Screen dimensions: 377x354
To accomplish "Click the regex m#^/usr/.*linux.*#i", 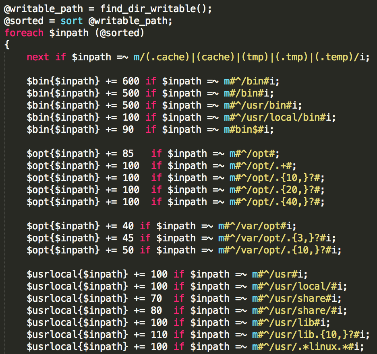I will pyautogui.click(x=306, y=346).
